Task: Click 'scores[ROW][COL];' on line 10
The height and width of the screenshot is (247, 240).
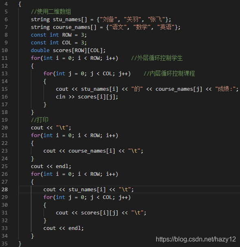Action: (79, 50)
